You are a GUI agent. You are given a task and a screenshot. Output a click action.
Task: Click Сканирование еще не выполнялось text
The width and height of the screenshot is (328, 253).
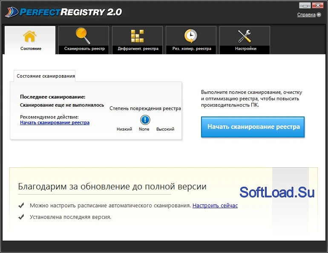click(x=62, y=105)
